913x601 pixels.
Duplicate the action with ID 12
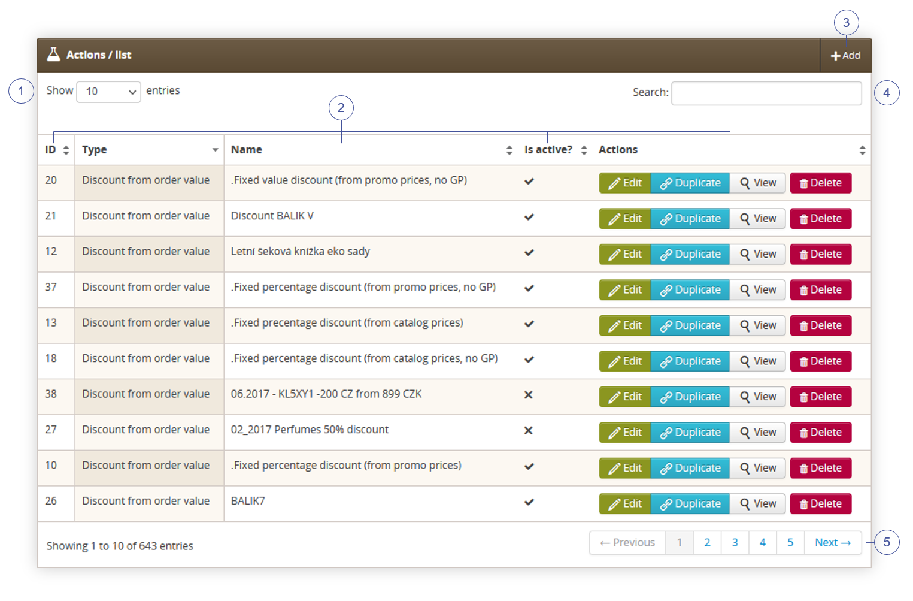[x=690, y=254]
